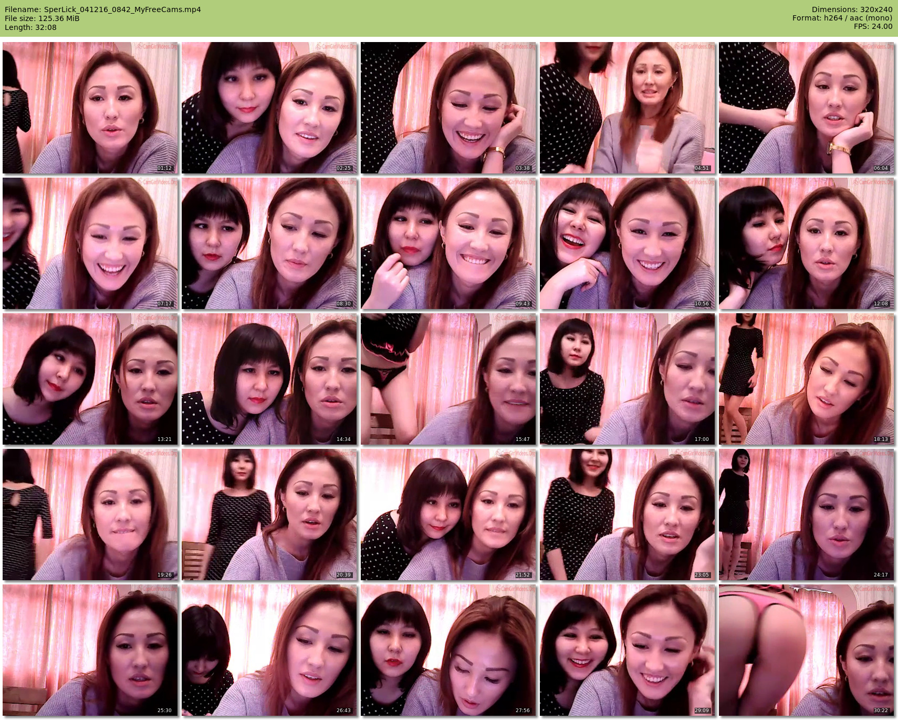The height and width of the screenshot is (720, 898).
Task: Select the thumbnail stamped 20:39
Action: 269,515
